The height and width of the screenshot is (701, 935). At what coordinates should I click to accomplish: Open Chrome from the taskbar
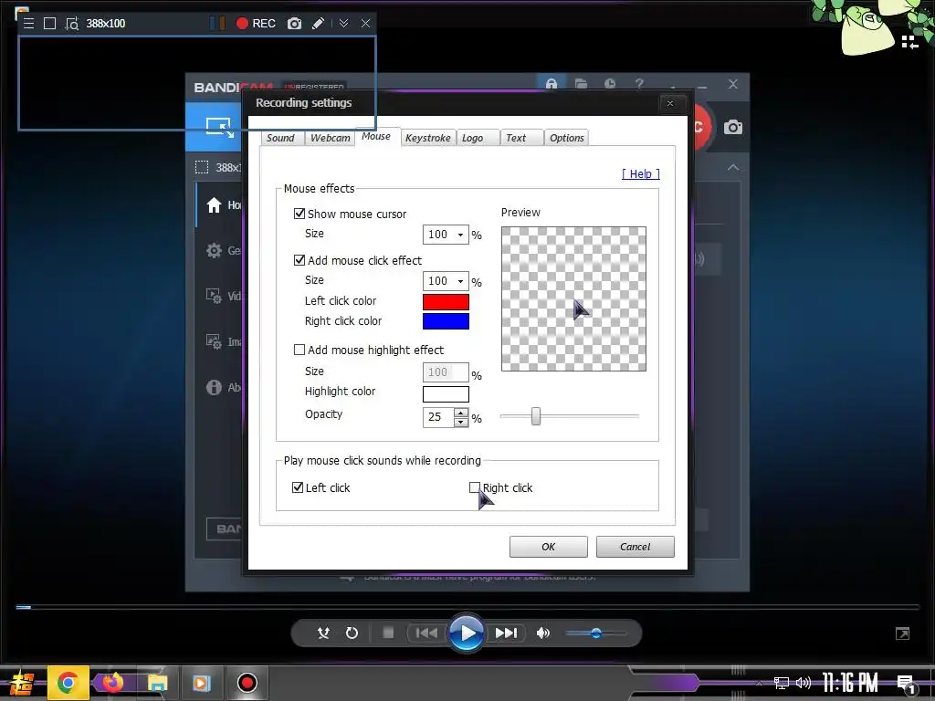click(x=68, y=683)
